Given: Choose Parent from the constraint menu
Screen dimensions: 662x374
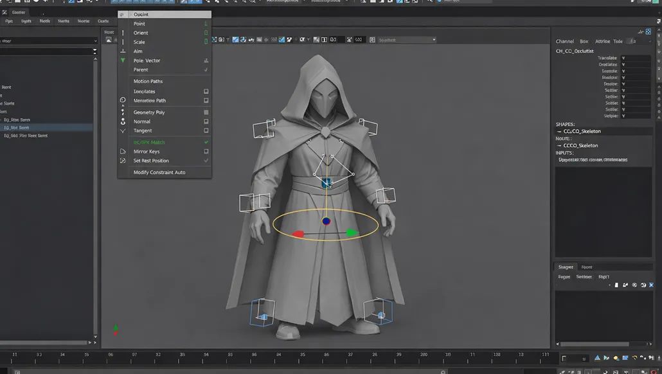Looking at the screenshot, I should tap(141, 69).
